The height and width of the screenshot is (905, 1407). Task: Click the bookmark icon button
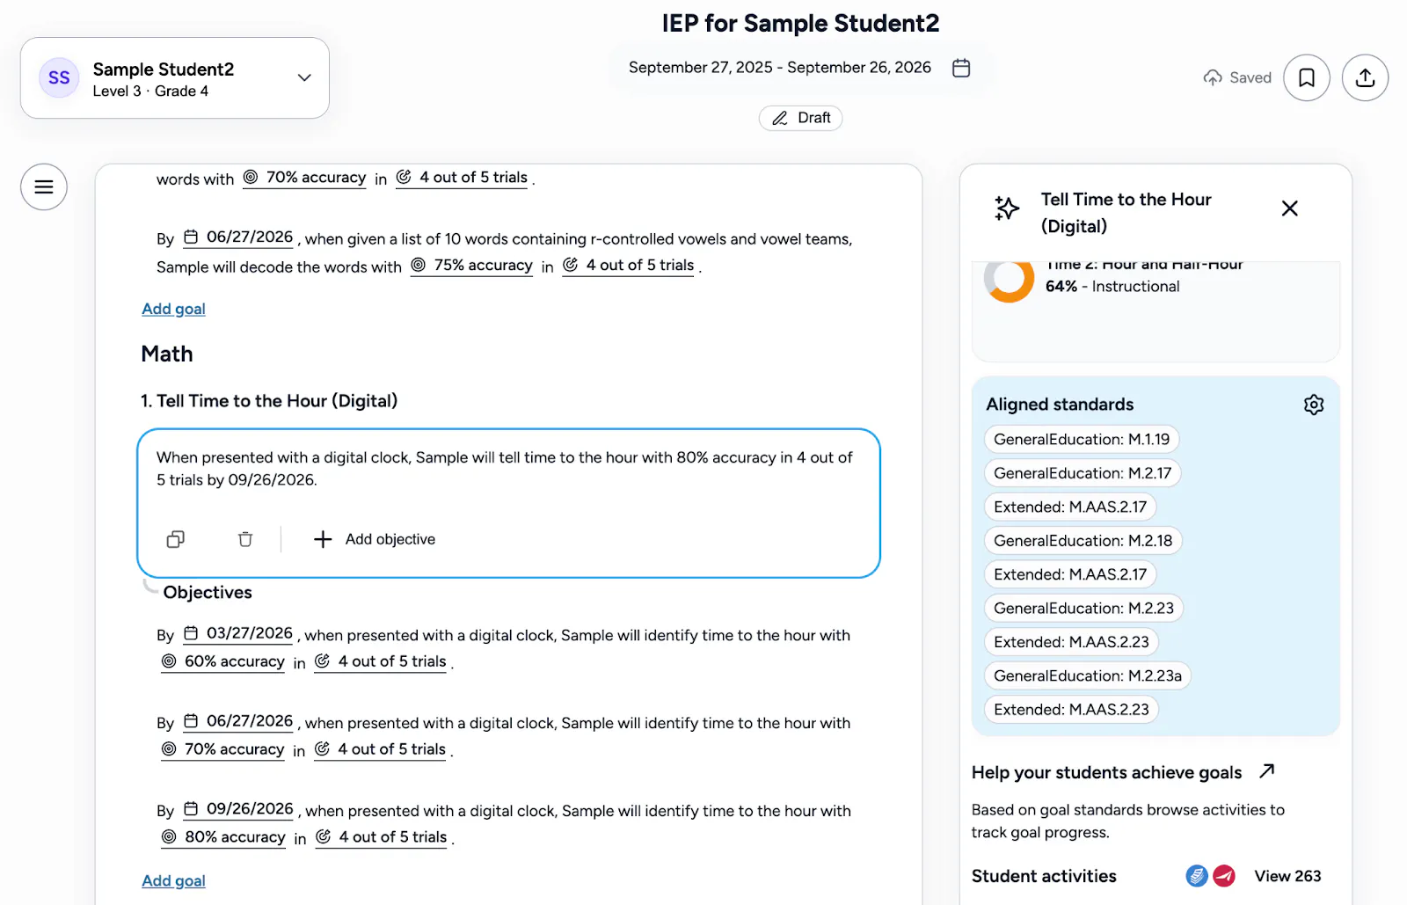pyautogui.click(x=1307, y=77)
